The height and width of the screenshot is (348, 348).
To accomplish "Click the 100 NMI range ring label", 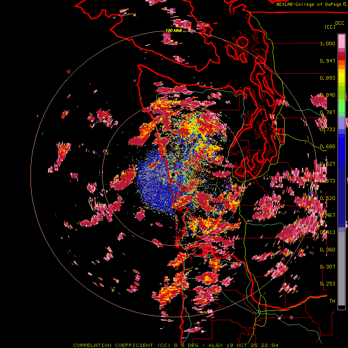I will coord(174,31).
